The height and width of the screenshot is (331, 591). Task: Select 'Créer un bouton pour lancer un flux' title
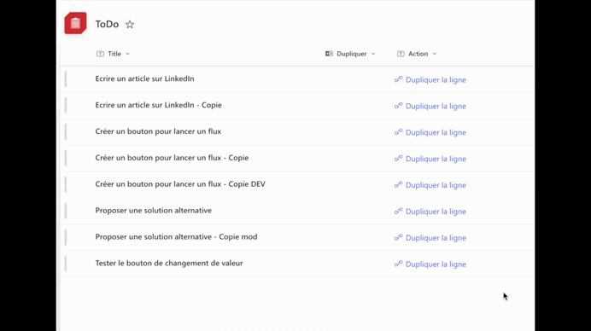158,131
